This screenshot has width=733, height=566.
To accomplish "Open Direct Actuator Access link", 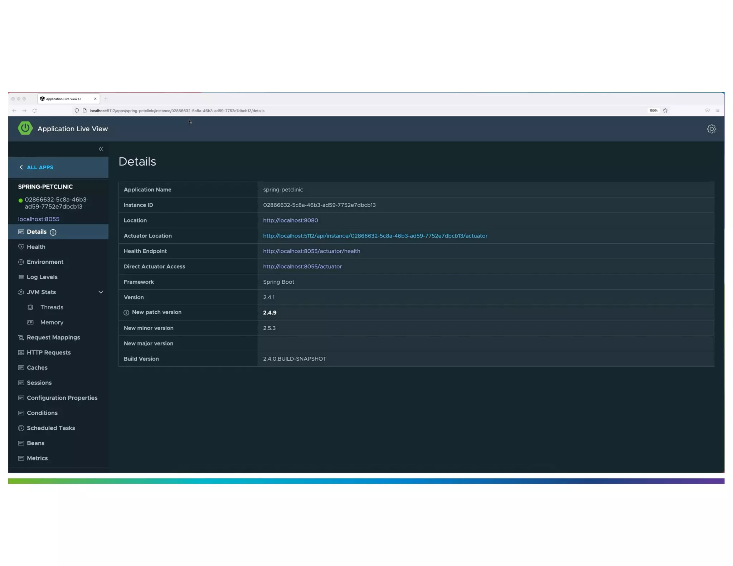I will coord(302,267).
